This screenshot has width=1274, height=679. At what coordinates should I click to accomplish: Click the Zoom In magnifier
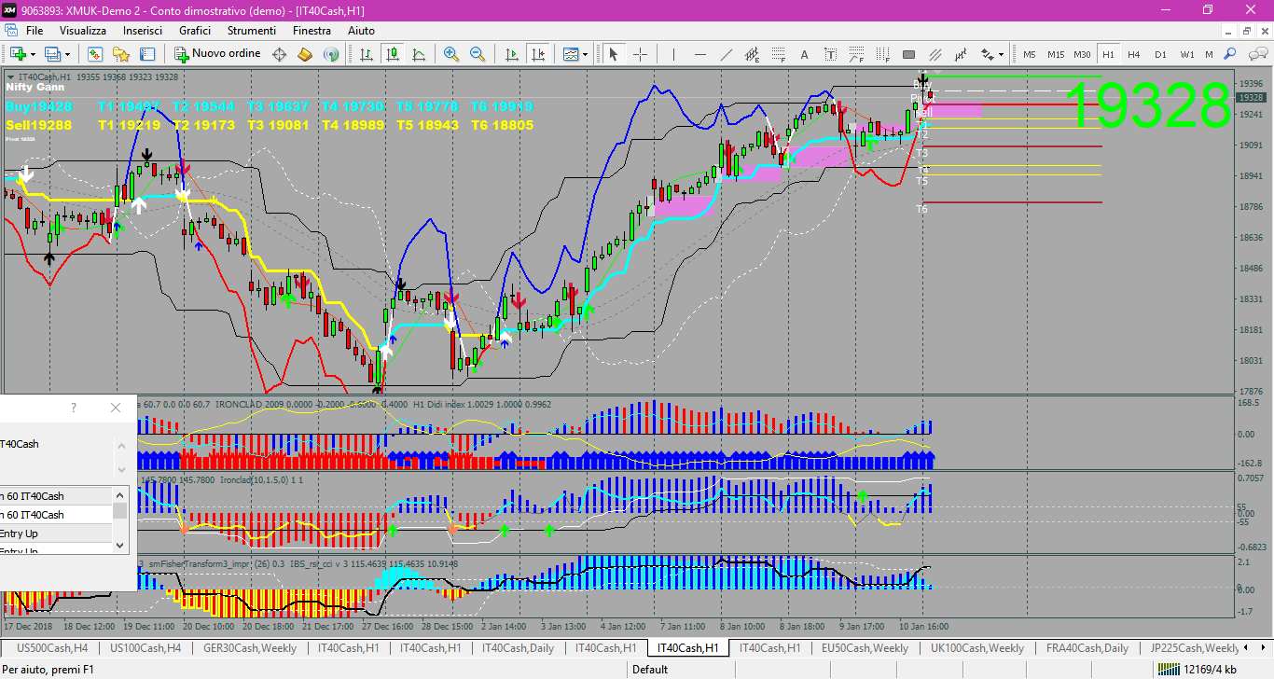point(451,54)
